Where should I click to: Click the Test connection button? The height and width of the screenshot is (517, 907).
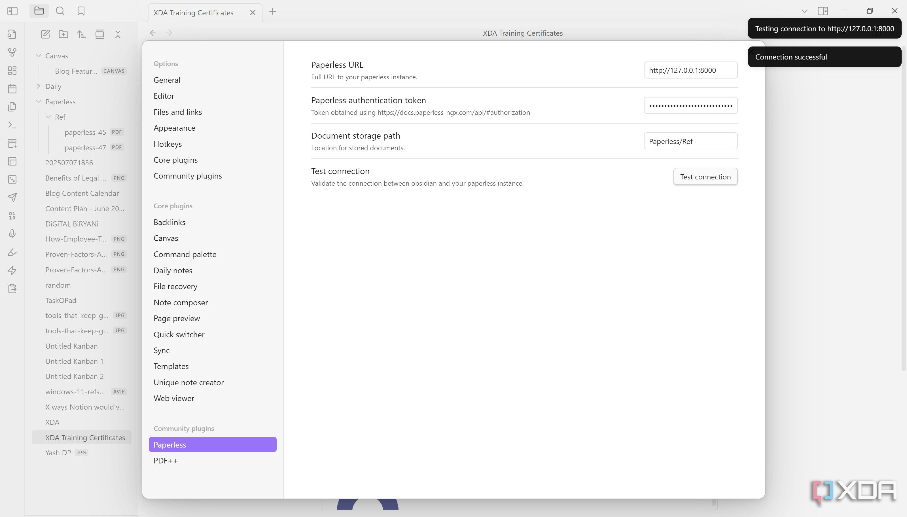point(705,177)
